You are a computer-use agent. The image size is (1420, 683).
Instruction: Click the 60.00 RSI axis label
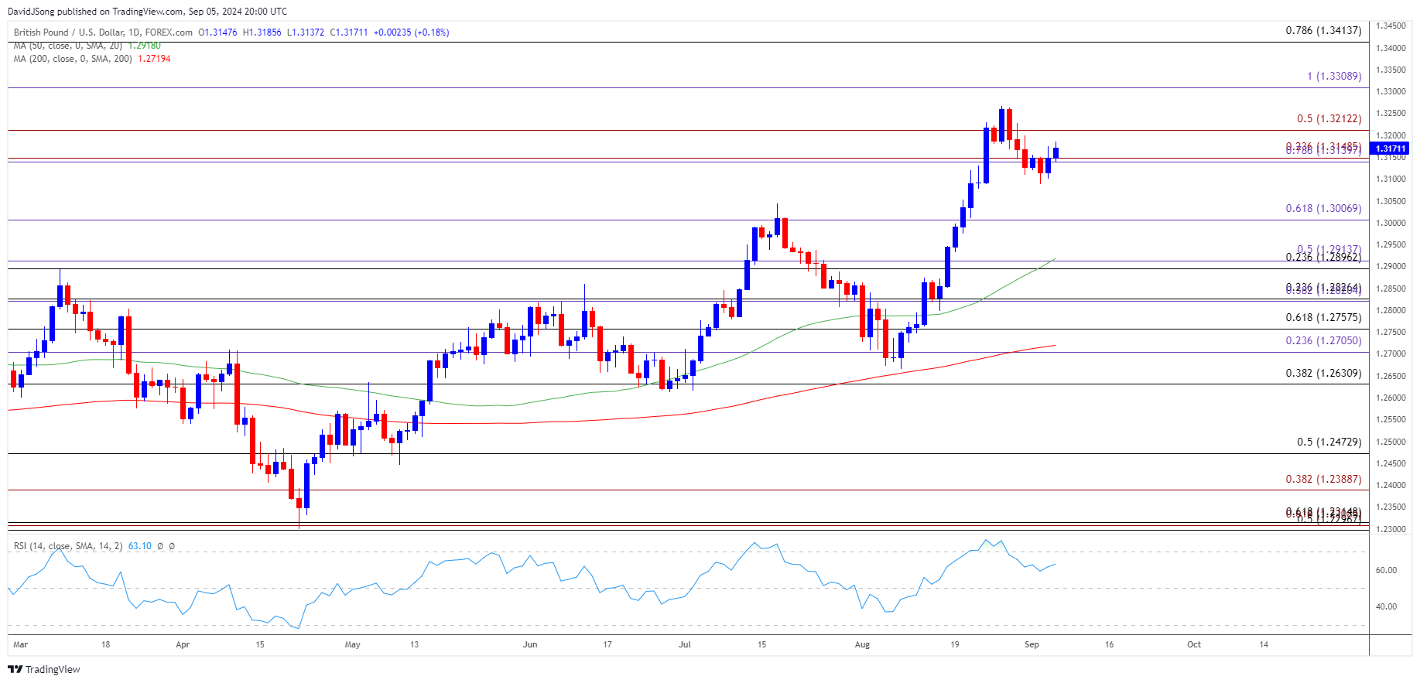1386,570
